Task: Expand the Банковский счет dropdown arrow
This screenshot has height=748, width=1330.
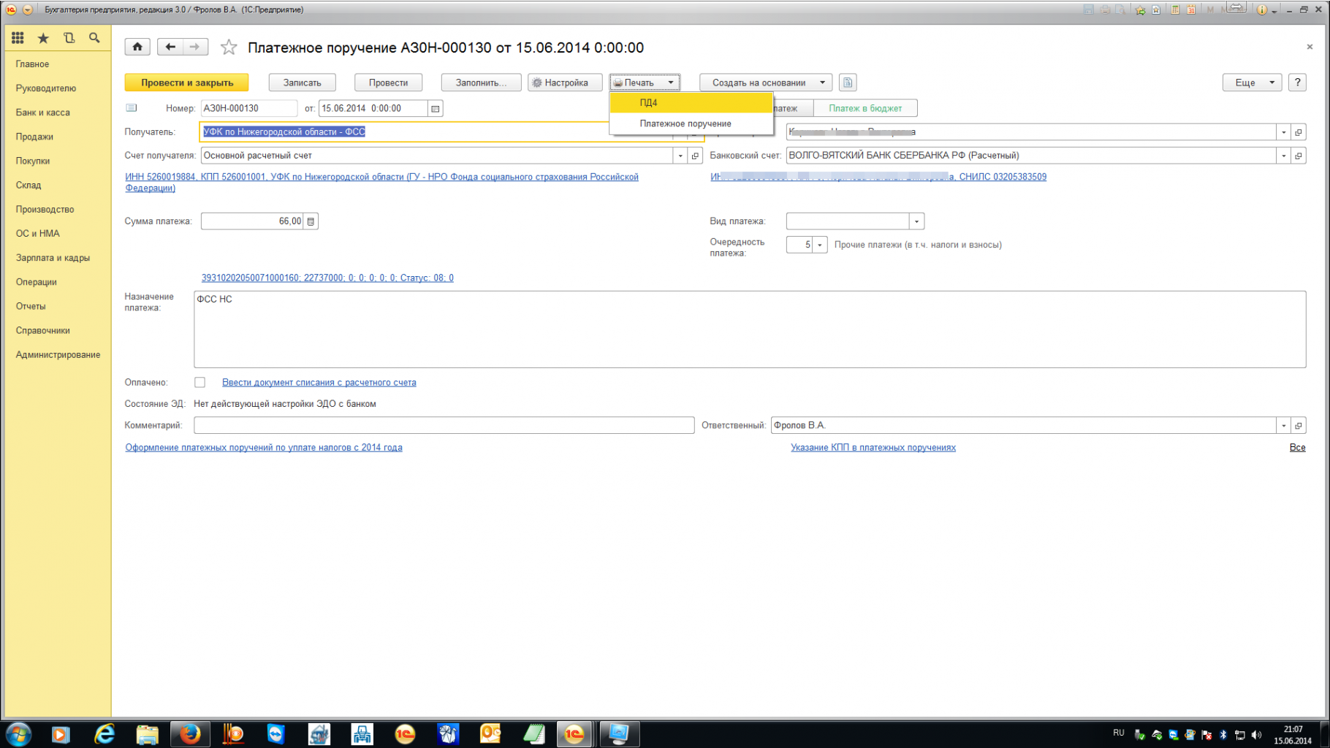Action: (x=1284, y=156)
